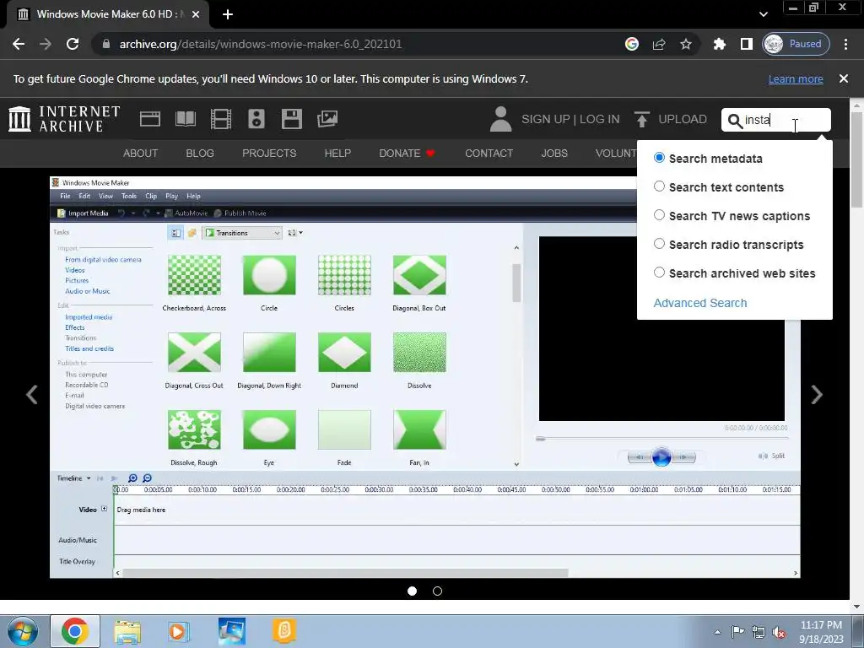The width and height of the screenshot is (864, 648).
Task: Switch to Windows Movie Maker tab
Action: (107, 14)
